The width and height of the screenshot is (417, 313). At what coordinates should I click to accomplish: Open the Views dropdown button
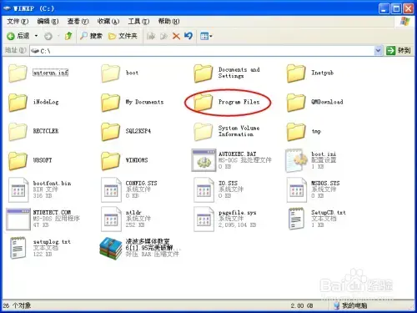(x=206, y=36)
